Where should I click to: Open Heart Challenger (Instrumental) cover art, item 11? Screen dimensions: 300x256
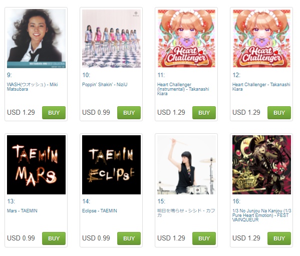(186, 39)
